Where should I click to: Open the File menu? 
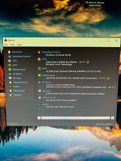click(x=6, y=45)
